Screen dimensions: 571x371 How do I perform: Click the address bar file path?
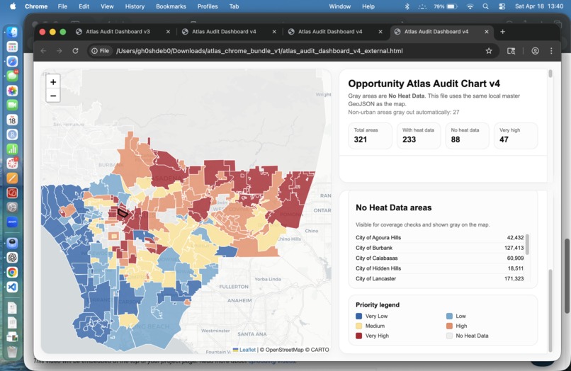[x=259, y=51]
